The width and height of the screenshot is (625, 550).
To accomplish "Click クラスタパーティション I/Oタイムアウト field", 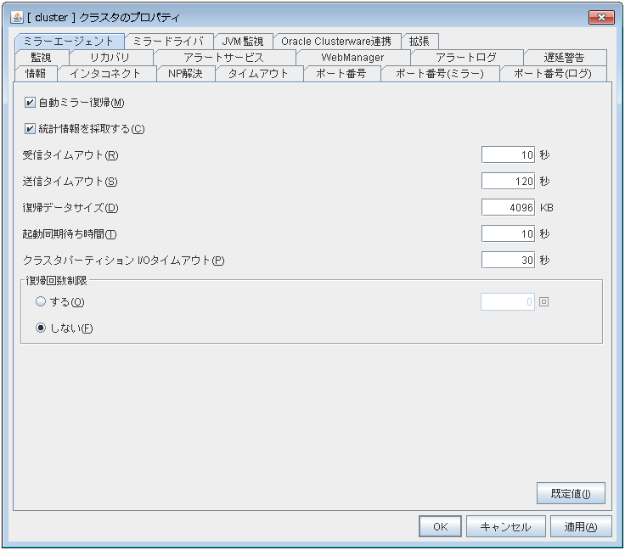I will point(508,260).
